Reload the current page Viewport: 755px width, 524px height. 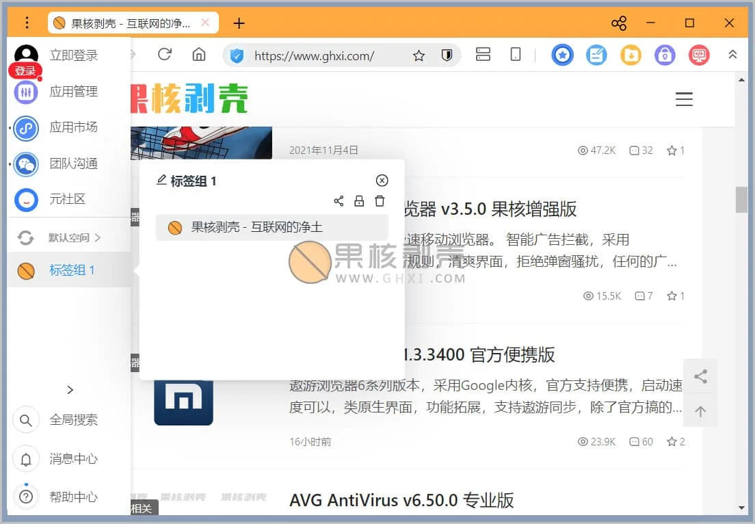(x=165, y=55)
